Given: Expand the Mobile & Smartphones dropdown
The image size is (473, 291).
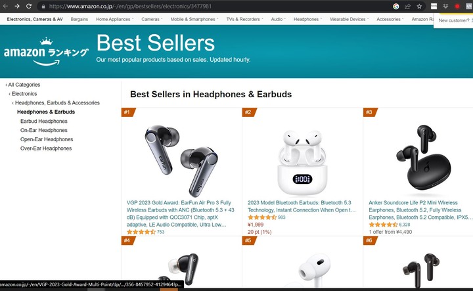Looking at the screenshot, I should click(x=194, y=19).
